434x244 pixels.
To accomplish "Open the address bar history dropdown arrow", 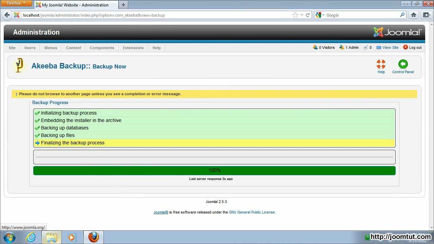I will click(x=302, y=15).
